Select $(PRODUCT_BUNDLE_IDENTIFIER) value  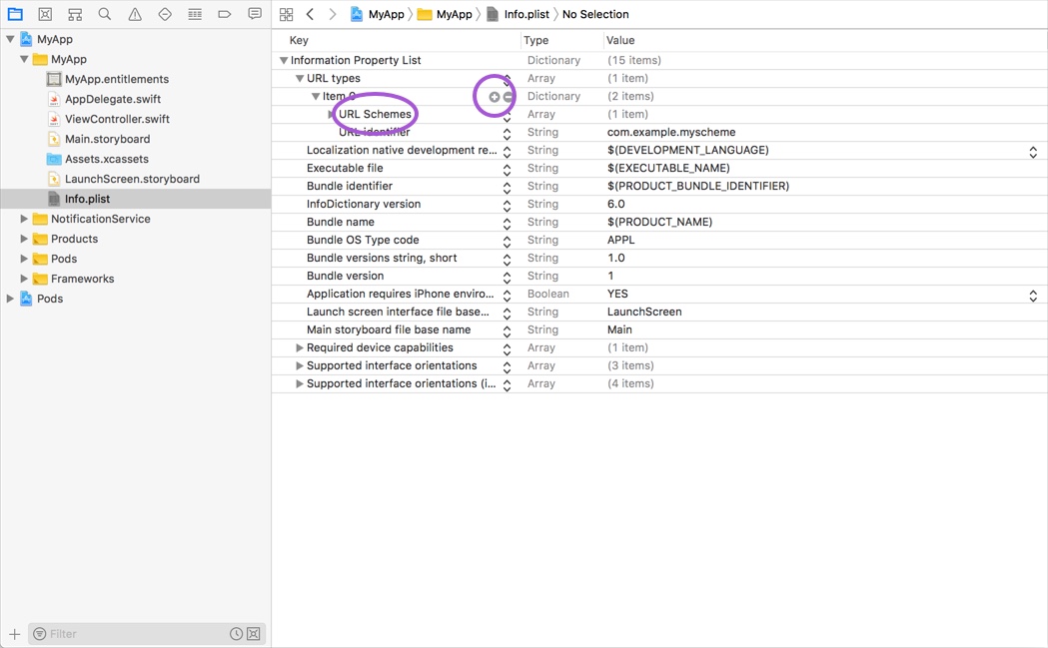coord(697,187)
